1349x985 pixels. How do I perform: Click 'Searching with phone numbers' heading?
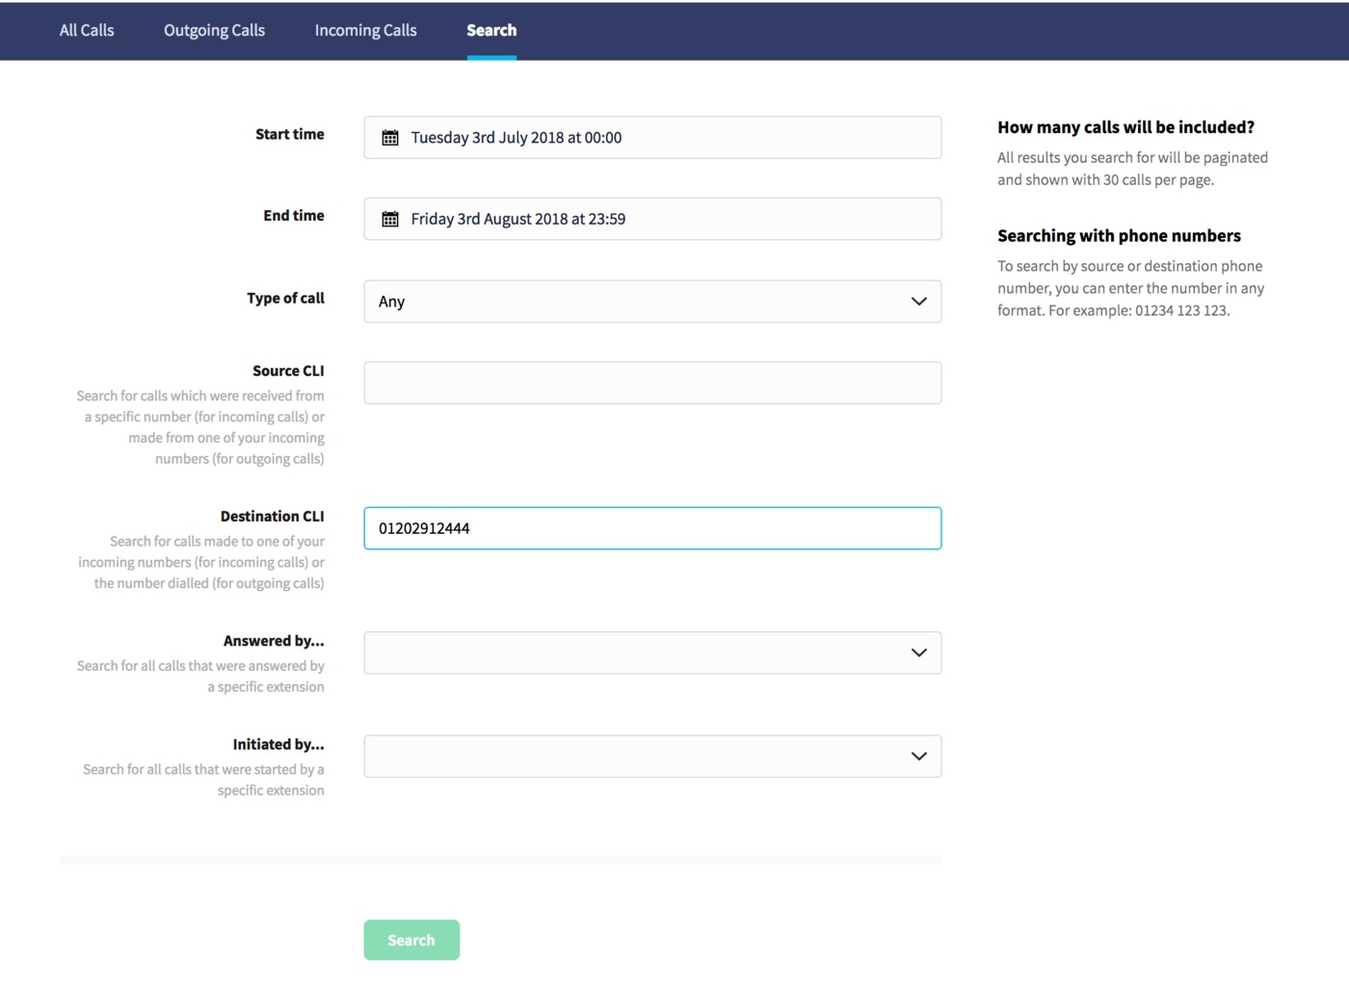pos(1119,235)
